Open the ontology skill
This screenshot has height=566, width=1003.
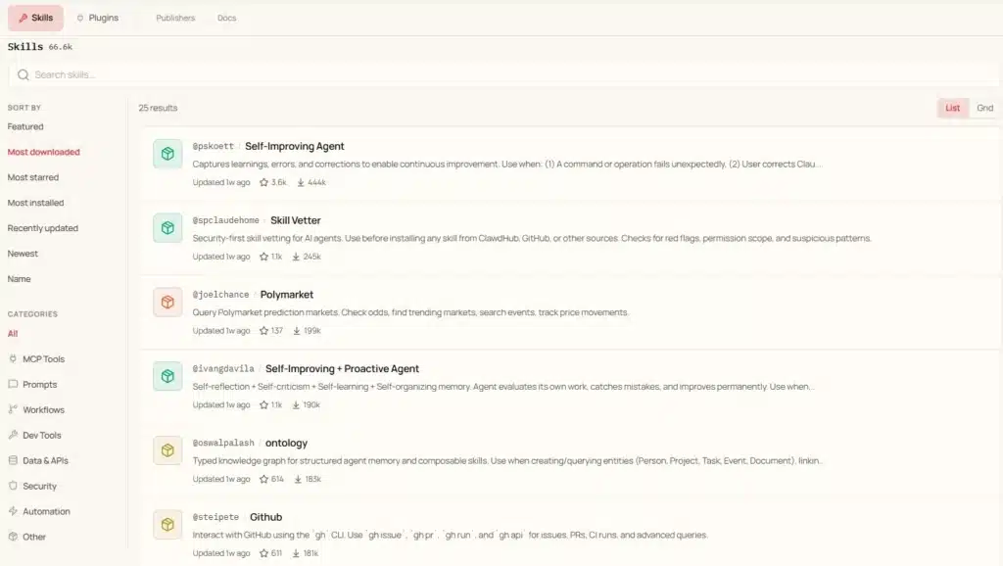click(286, 444)
